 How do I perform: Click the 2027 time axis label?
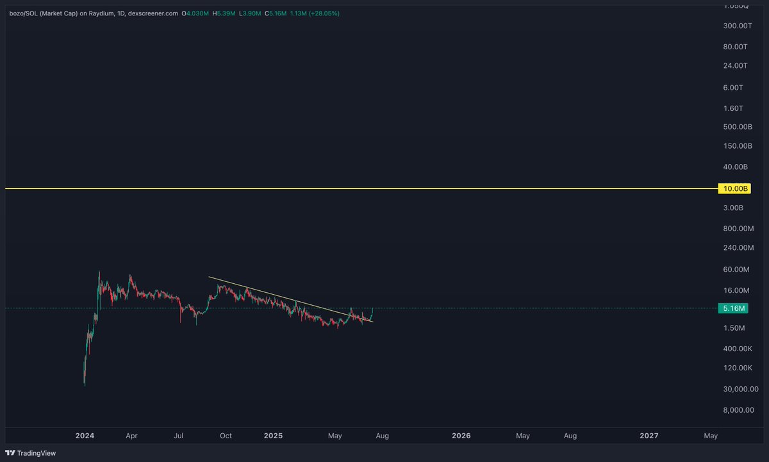pyautogui.click(x=649, y=436)
